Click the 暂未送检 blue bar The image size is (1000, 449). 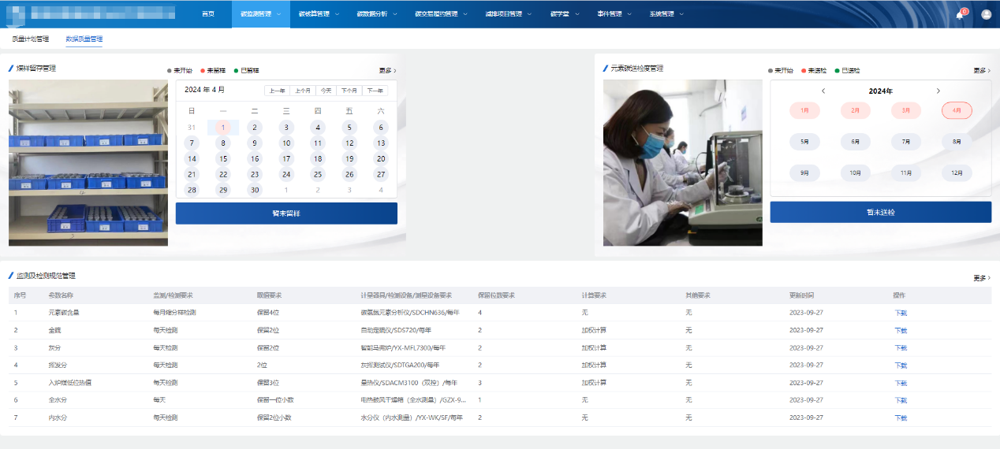point(880,212)
